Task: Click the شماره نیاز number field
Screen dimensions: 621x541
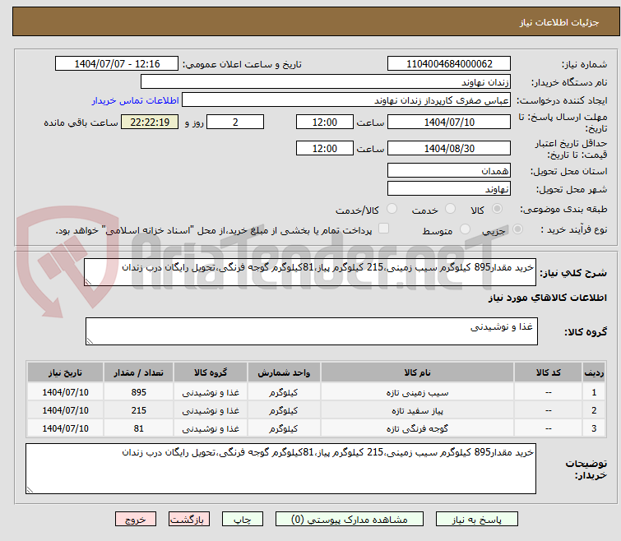Action: (x=448, y=64)
